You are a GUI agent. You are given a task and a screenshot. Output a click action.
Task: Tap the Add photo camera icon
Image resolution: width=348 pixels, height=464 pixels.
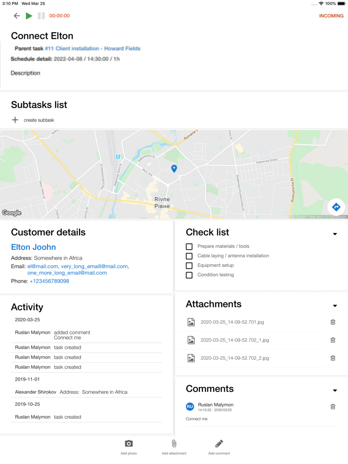[x=129, y=443]
